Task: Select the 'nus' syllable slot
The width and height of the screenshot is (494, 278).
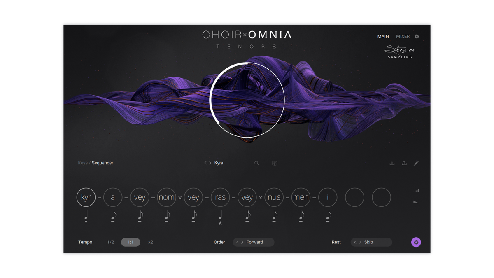Action: coord(274,197)
